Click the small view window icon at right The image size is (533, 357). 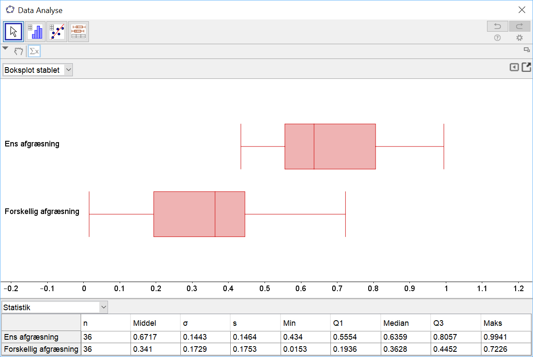[526, 49]
